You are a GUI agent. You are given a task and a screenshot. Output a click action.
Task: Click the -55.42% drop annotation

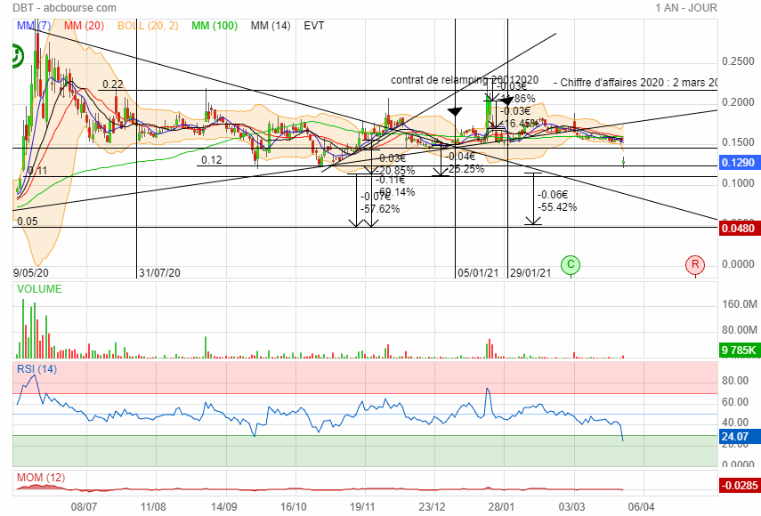point(557,207)
